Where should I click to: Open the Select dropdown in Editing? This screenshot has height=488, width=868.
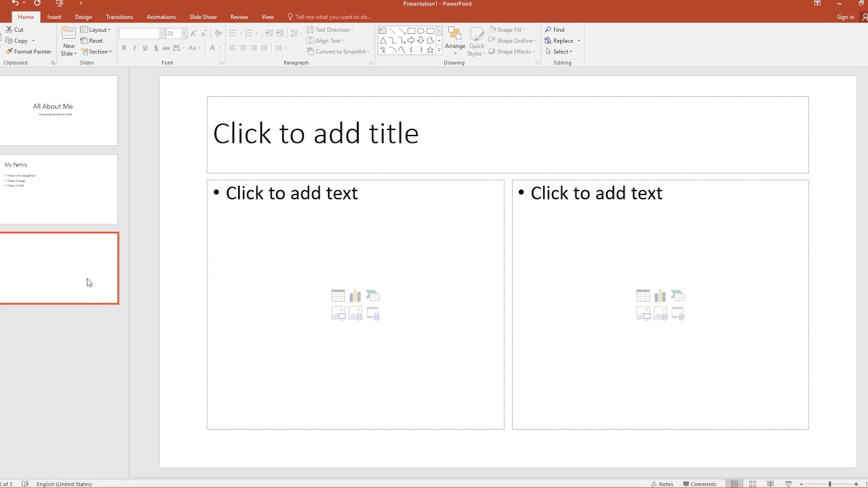pyautogui.click(x=559, y=52)
